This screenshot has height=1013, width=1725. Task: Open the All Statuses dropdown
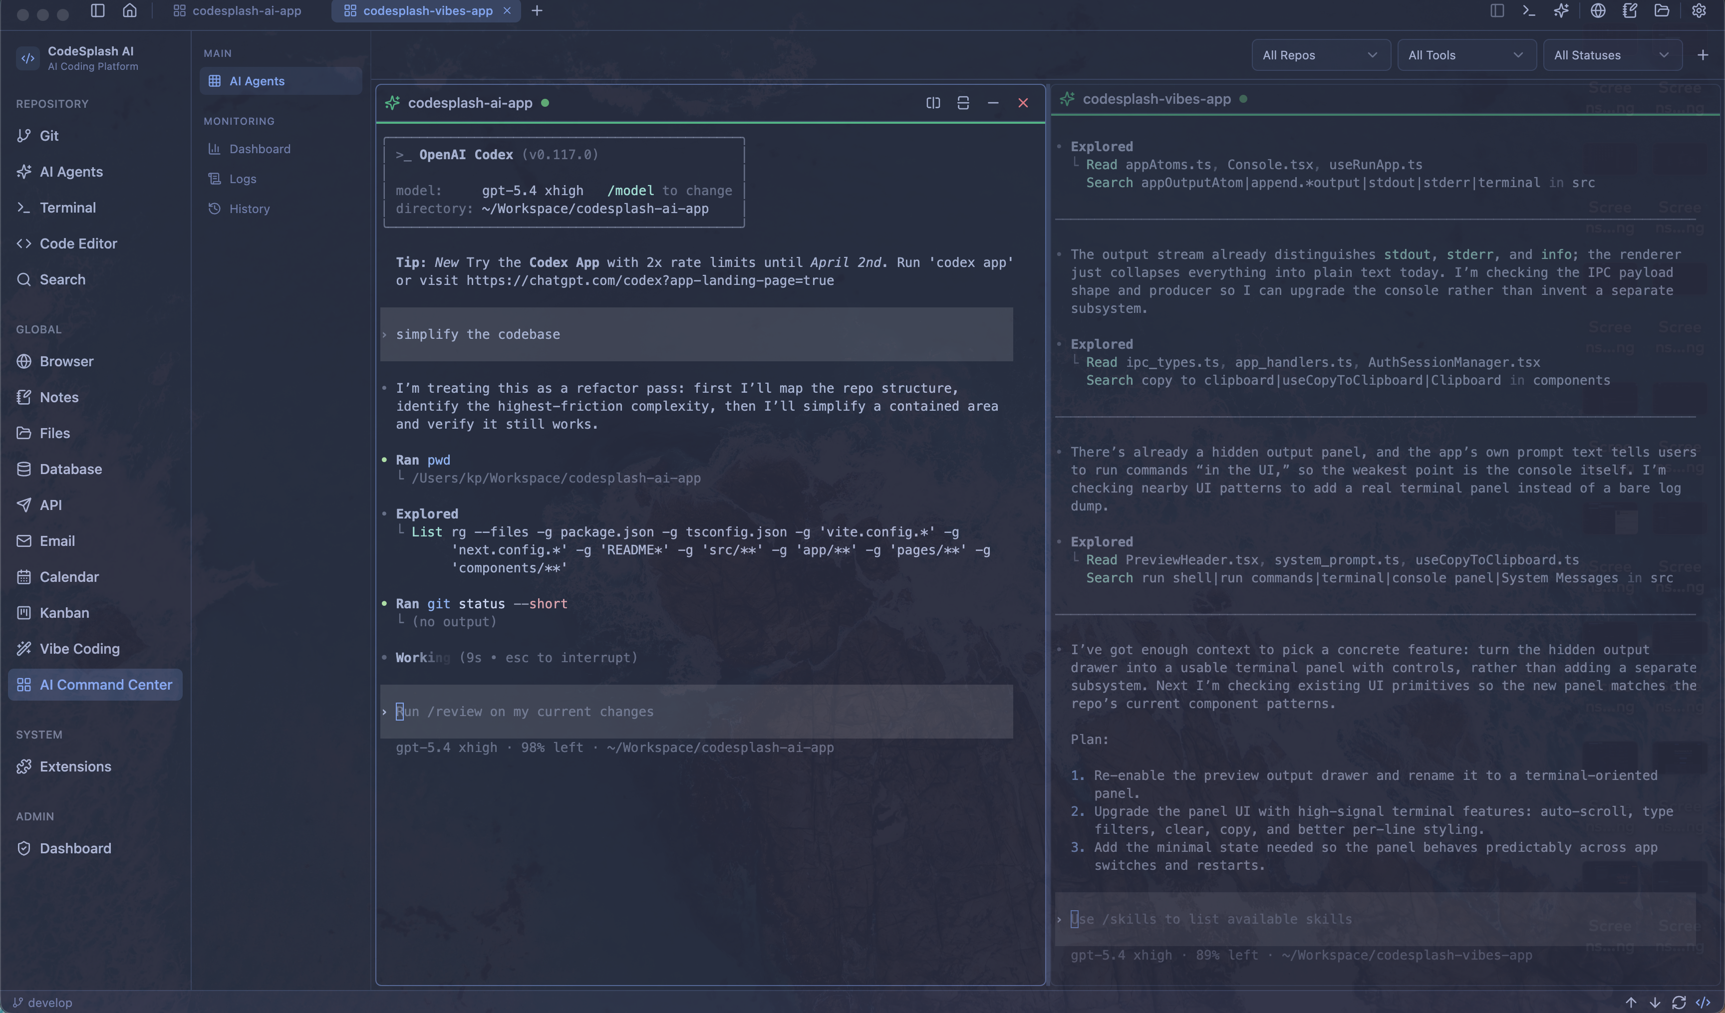(1612, 55)
